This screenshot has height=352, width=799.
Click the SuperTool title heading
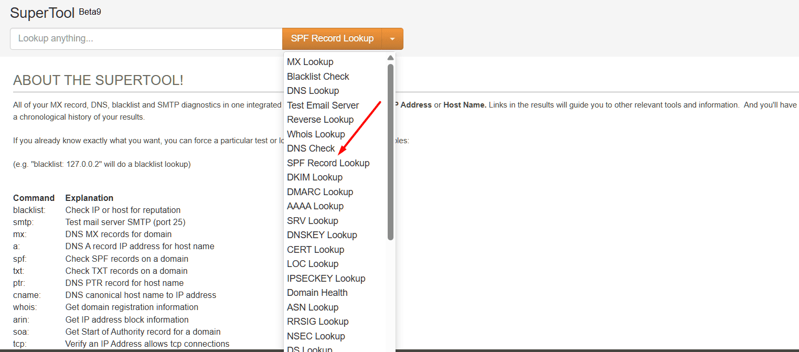[x=42, y=13]
